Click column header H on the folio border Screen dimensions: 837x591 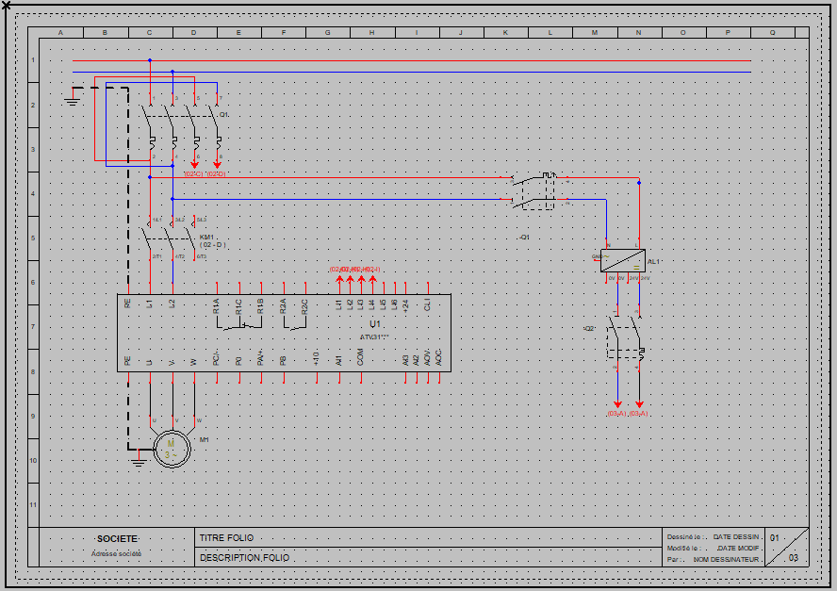[x=371, y=33]
